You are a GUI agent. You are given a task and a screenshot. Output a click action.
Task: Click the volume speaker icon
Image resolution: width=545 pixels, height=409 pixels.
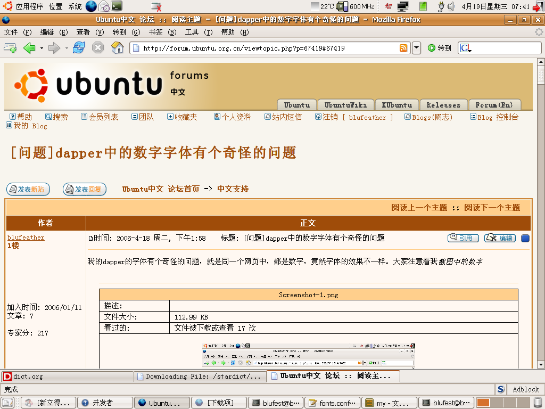[451, 6]
